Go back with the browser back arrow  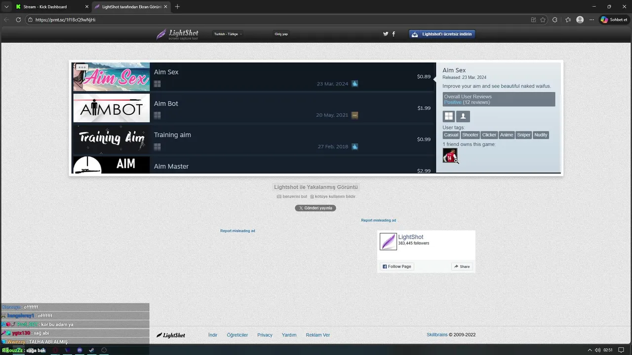[6, 20]
